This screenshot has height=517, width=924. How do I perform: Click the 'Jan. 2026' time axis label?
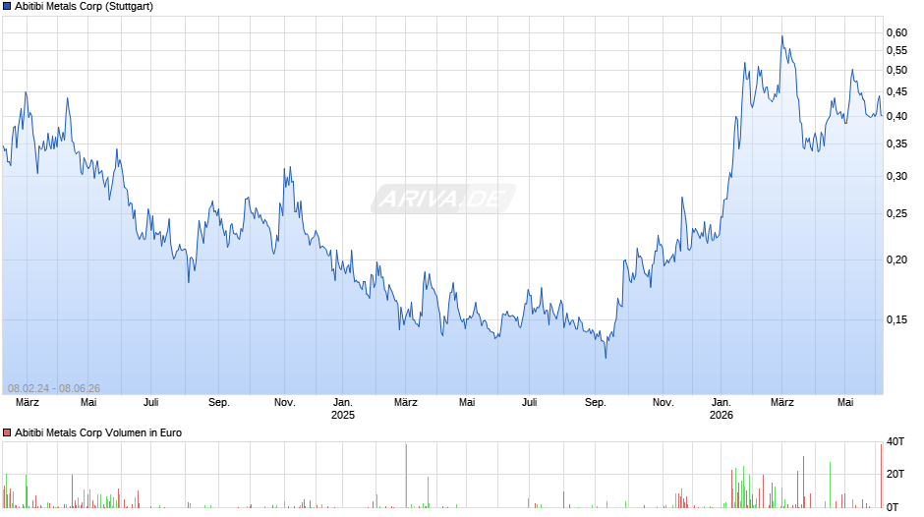pyautogui.click(x=722, y=409)
